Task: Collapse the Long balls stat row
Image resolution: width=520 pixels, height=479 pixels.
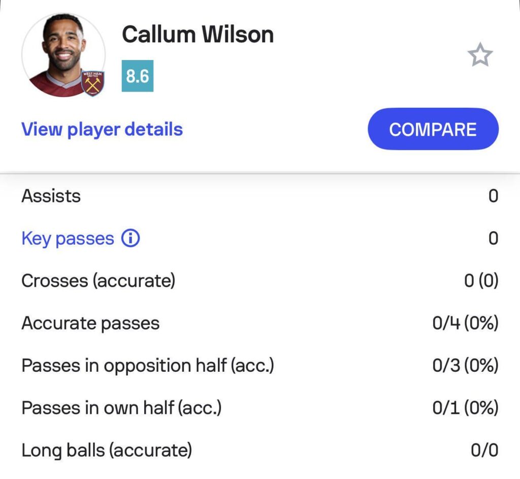Action: click(260, 451)
